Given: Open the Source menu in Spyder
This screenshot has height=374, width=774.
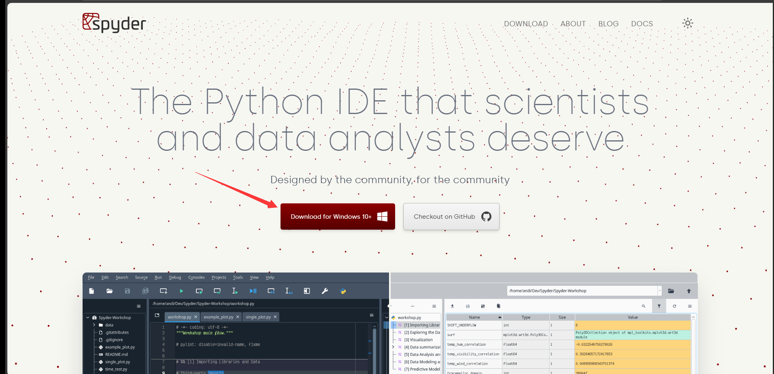Looking at the screenshot, I should [x=141, y=277].
